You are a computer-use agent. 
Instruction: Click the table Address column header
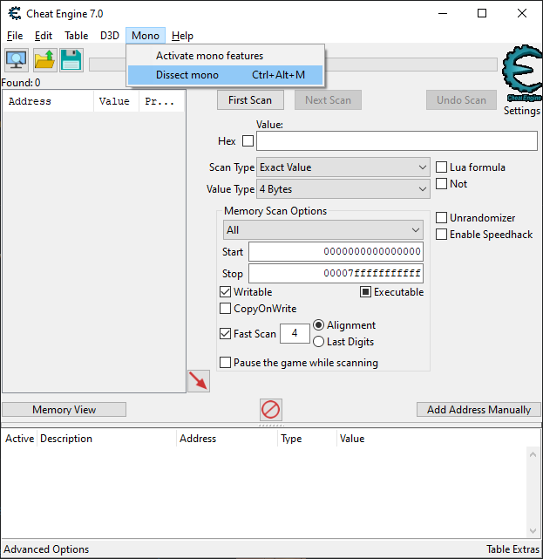pyautogui.click(x=227, y=439)
